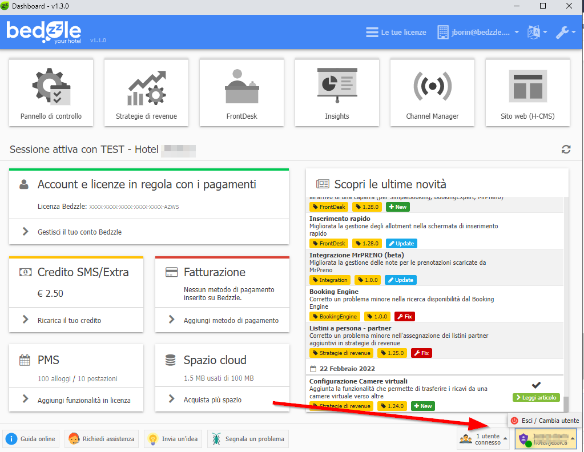Click the bug icon on Segnala un problema
The height and width of the screenshot is (452, 584).
[x=216, y=439]
